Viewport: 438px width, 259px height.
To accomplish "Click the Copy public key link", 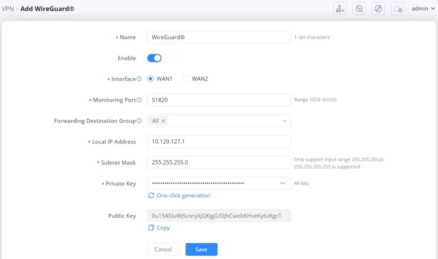I will pos(163,228).
